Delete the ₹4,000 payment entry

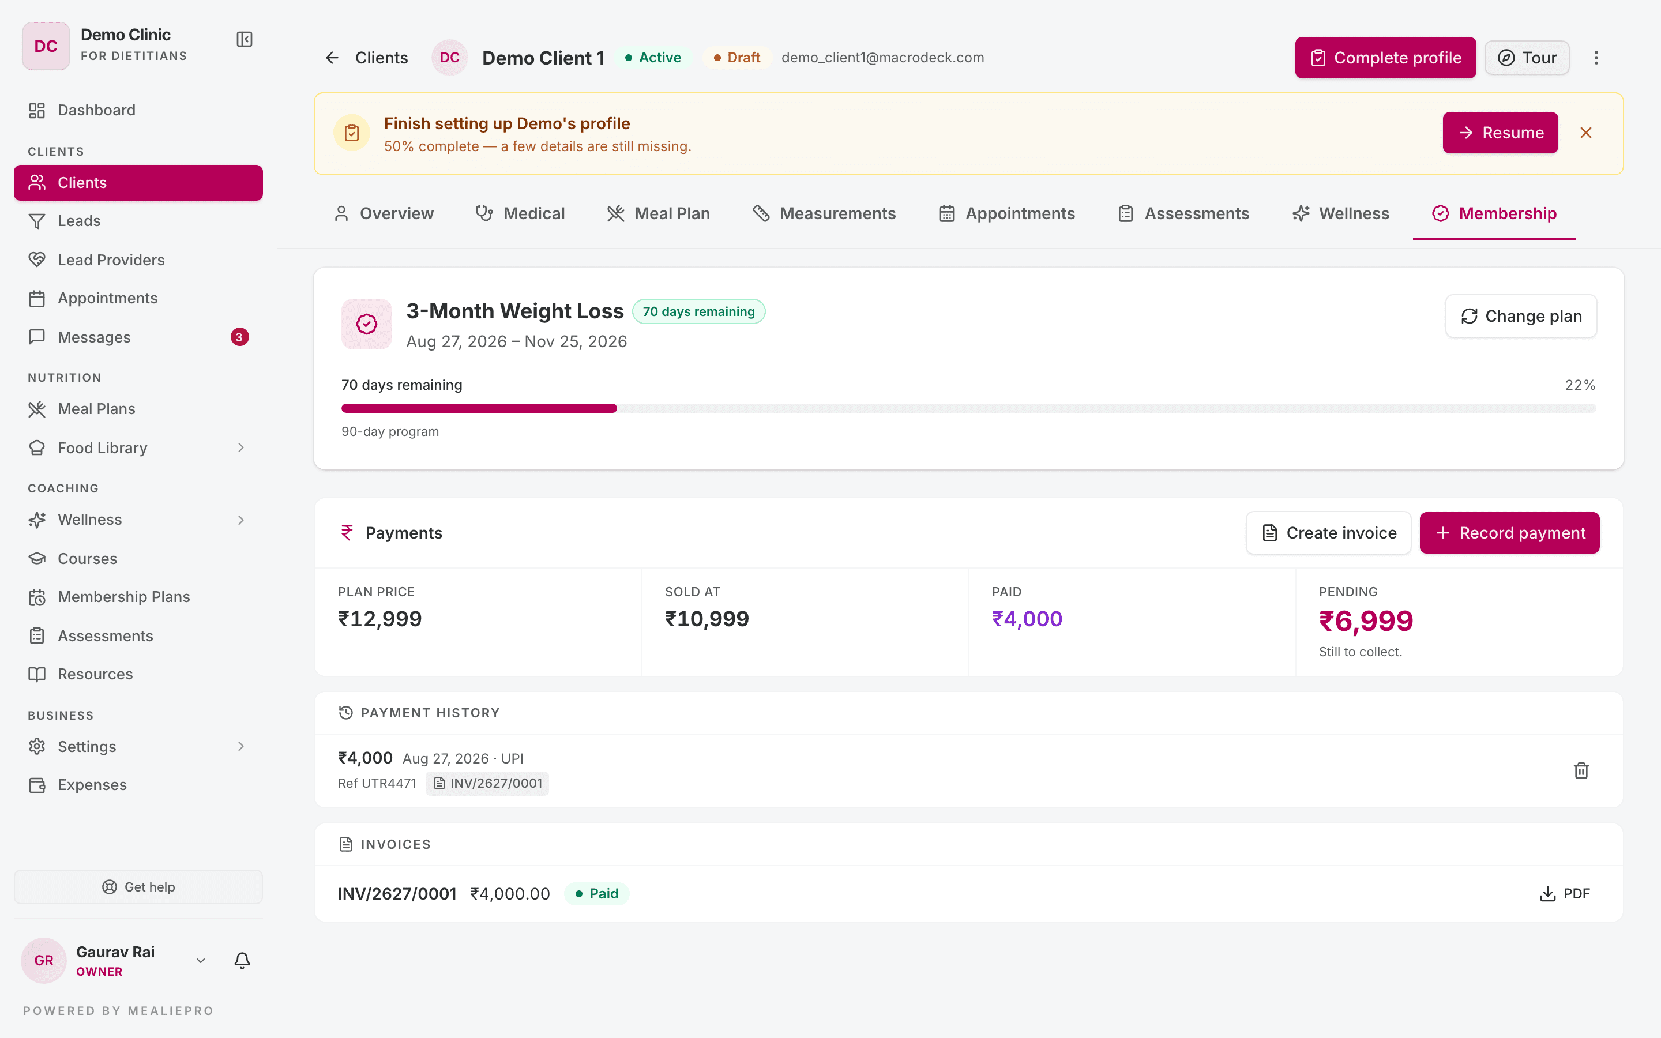(x=1581, y=770)
